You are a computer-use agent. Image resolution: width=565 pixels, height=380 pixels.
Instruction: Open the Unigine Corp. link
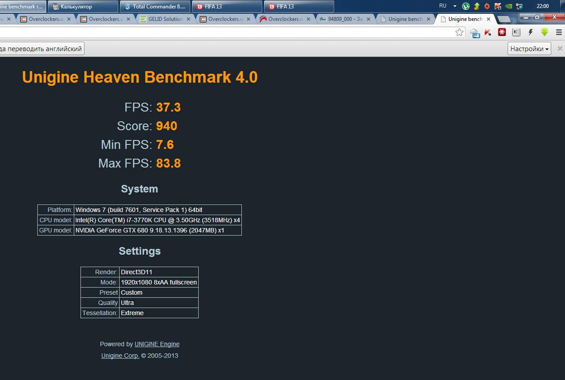click(120, 356)
